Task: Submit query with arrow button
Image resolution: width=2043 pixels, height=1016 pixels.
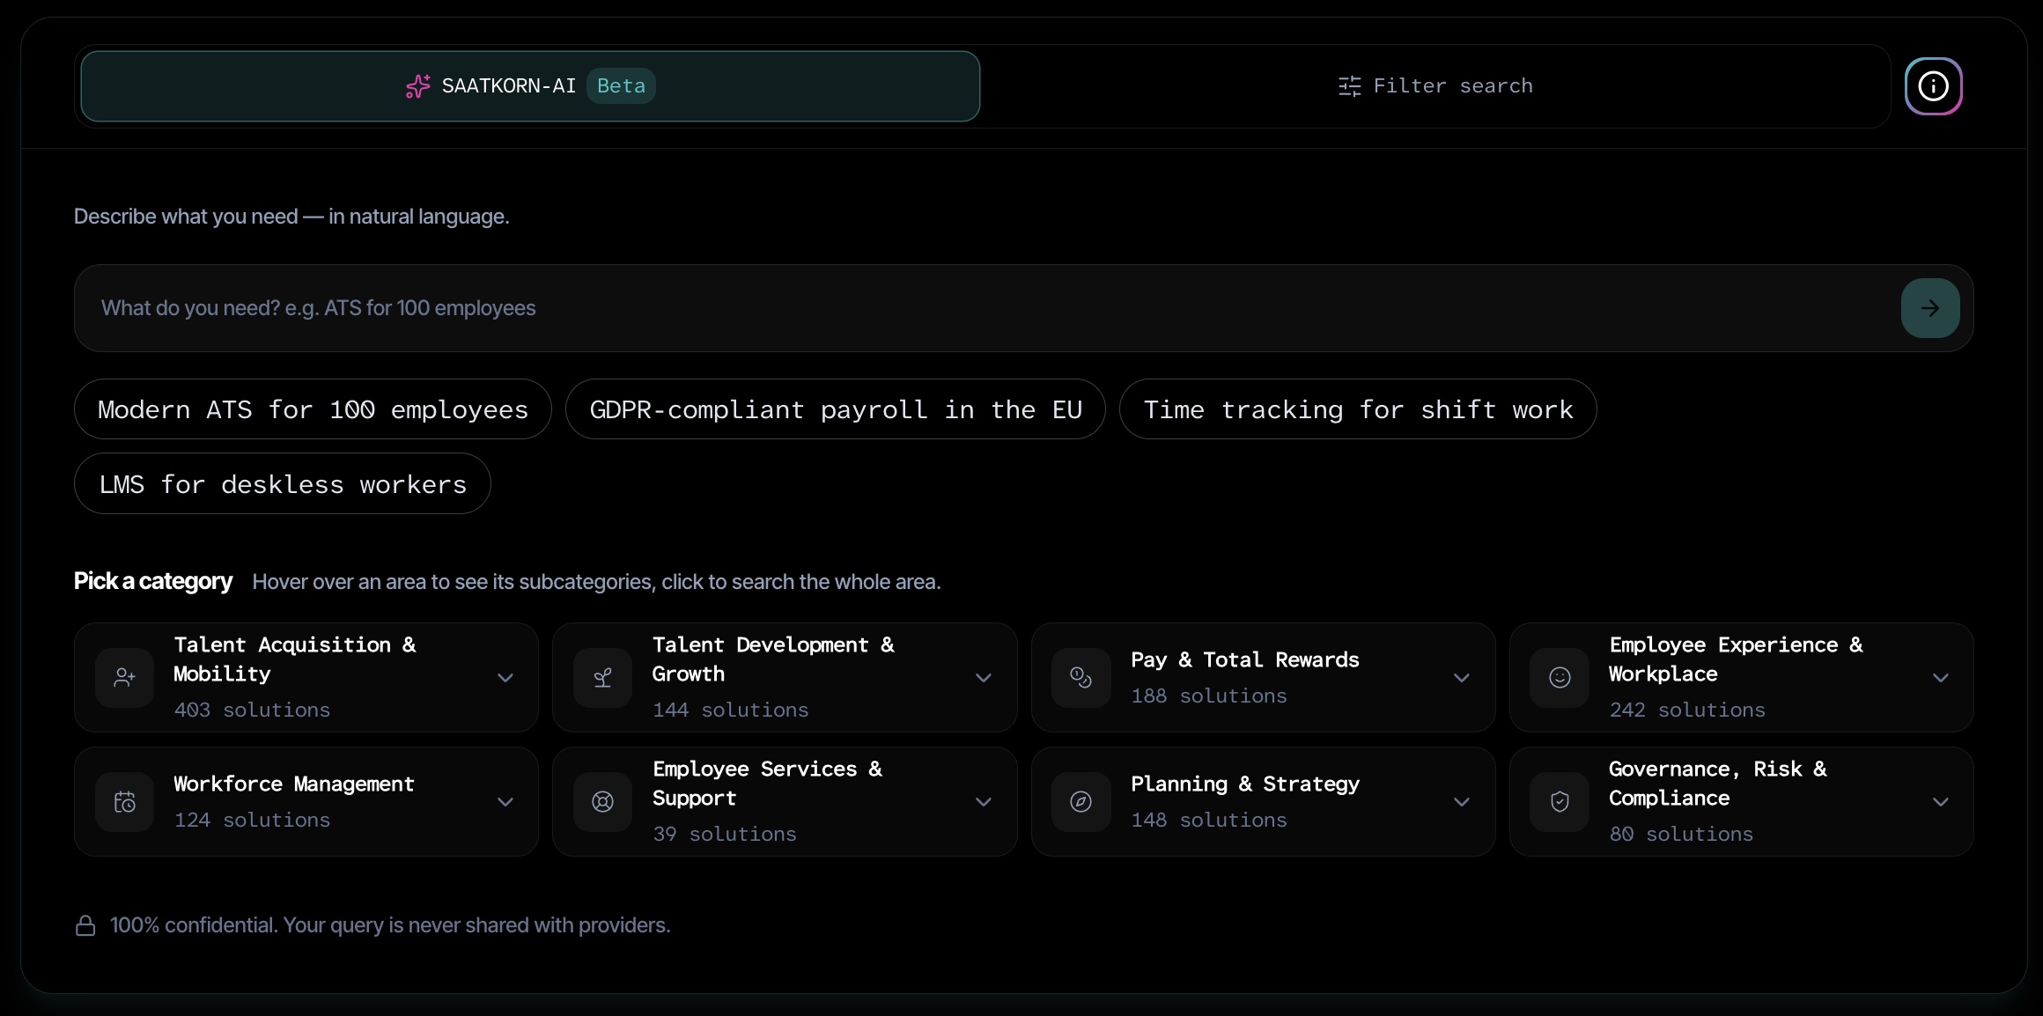Action: (x=1929, y=308)
